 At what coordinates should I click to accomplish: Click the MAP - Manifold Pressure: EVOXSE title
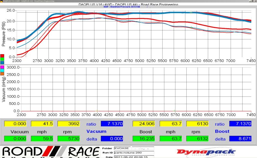coord(122,7)
